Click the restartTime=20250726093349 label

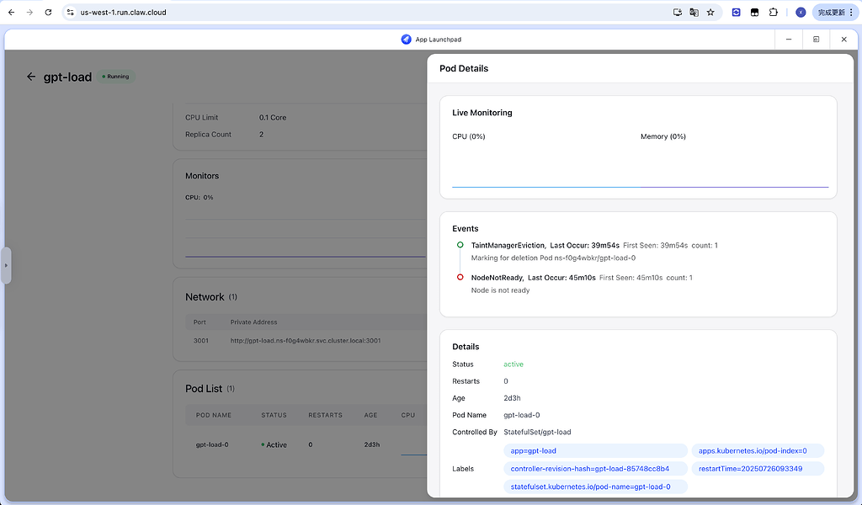point(758,469)
